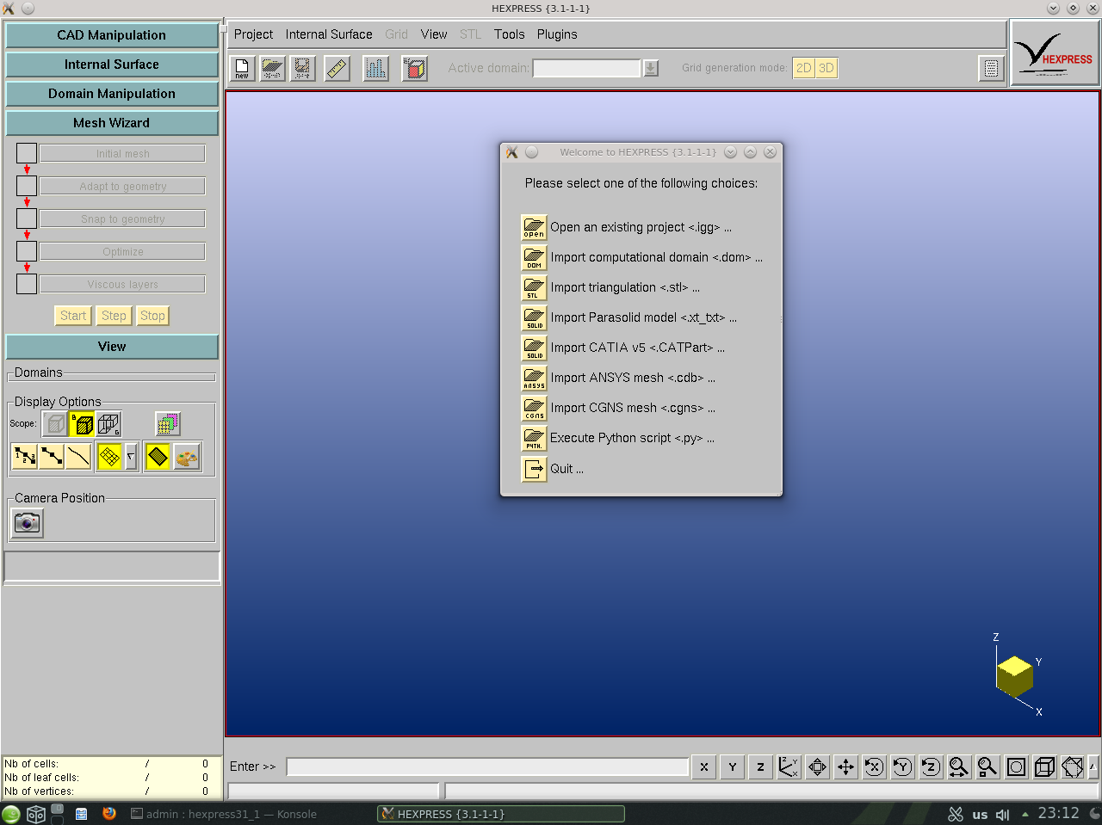
Task: Expand the Domain Manipulation panel
Action: pos(112,94)
